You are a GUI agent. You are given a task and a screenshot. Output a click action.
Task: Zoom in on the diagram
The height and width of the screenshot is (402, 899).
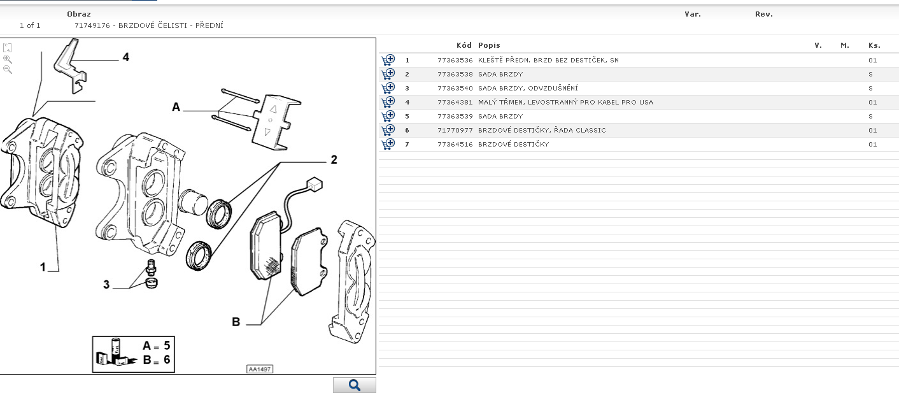8,59
